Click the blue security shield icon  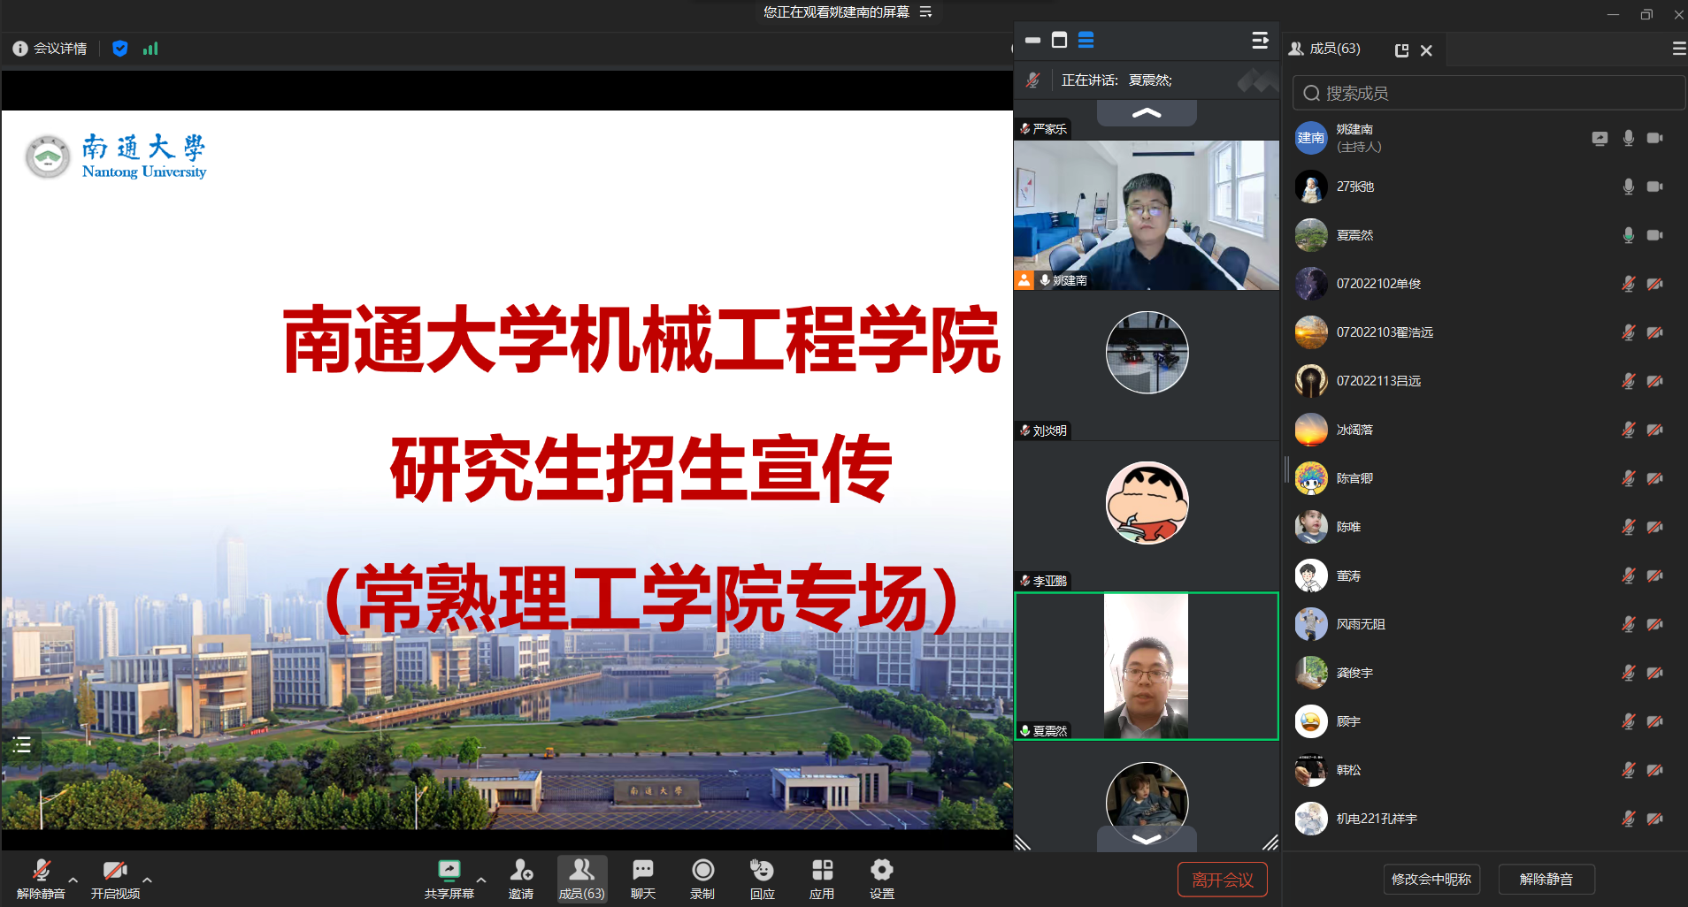tap(120, 49)
